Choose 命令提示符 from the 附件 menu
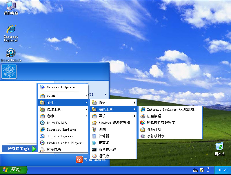 coord(113,149)
